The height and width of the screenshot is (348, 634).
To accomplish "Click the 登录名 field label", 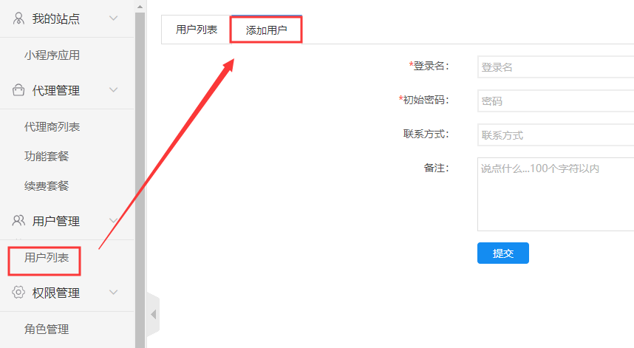I will [x=429, y=66].
